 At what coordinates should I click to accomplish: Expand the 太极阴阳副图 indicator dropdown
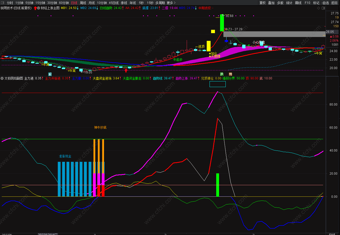(2, 78)
